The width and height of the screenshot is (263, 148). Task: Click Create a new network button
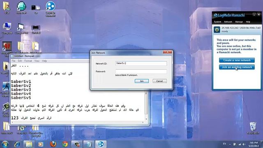(237, 60)
